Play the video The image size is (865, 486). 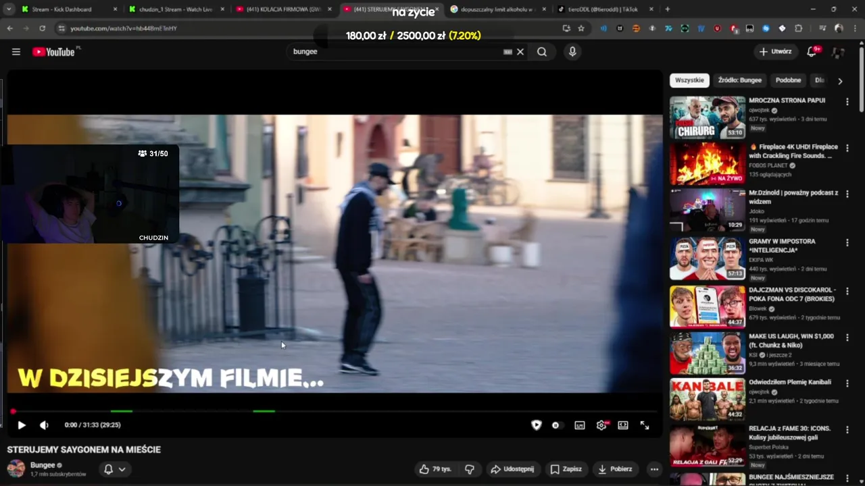(x=22, y=425)
